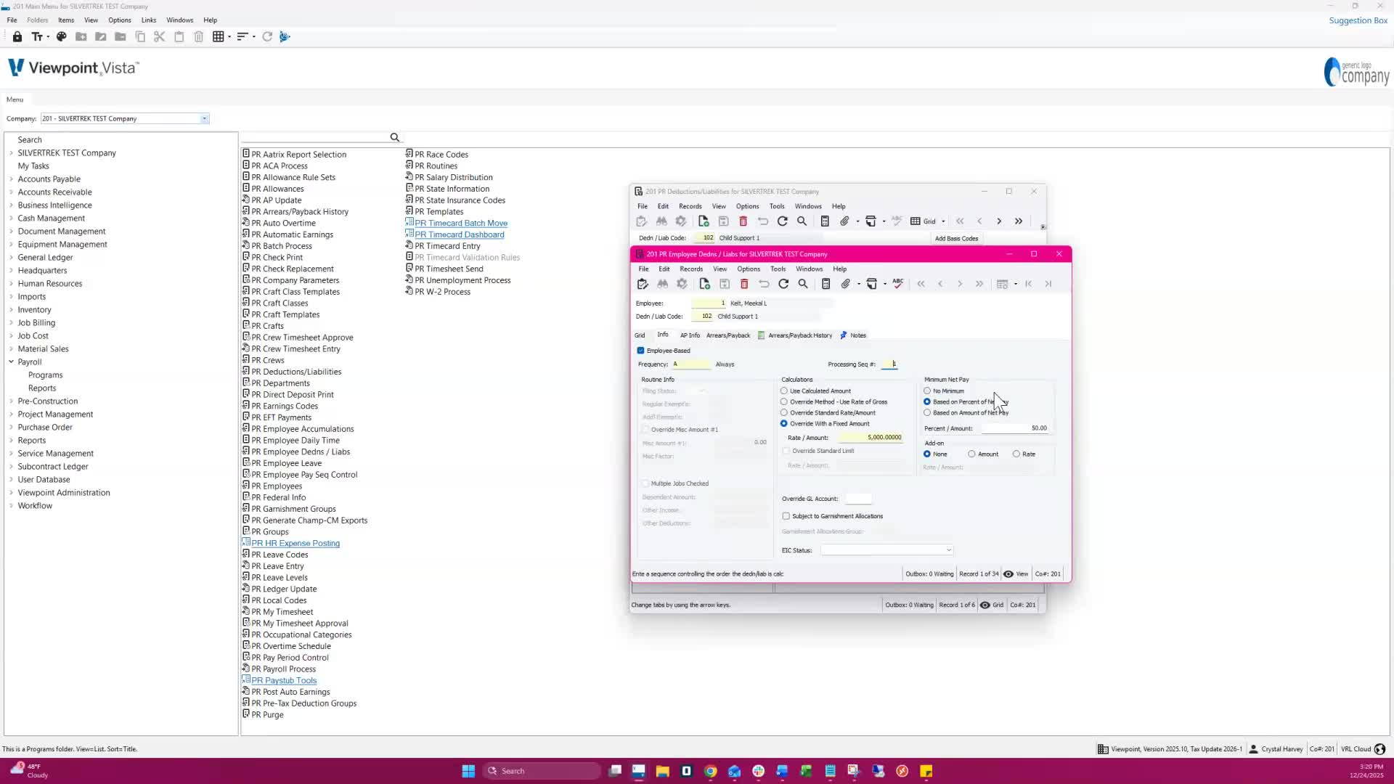The width and height of the screenshot is (1394, 784).
Task: Expand the Accounts Payable tree node
Action: (x=11, y=179)
